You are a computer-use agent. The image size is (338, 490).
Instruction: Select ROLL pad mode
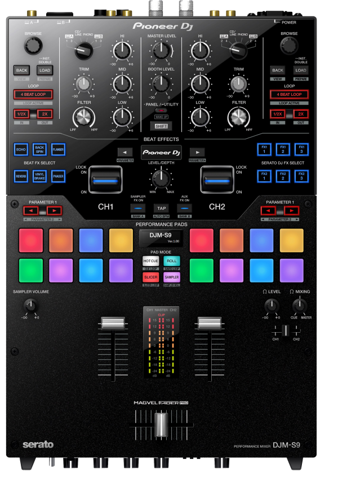172,261
